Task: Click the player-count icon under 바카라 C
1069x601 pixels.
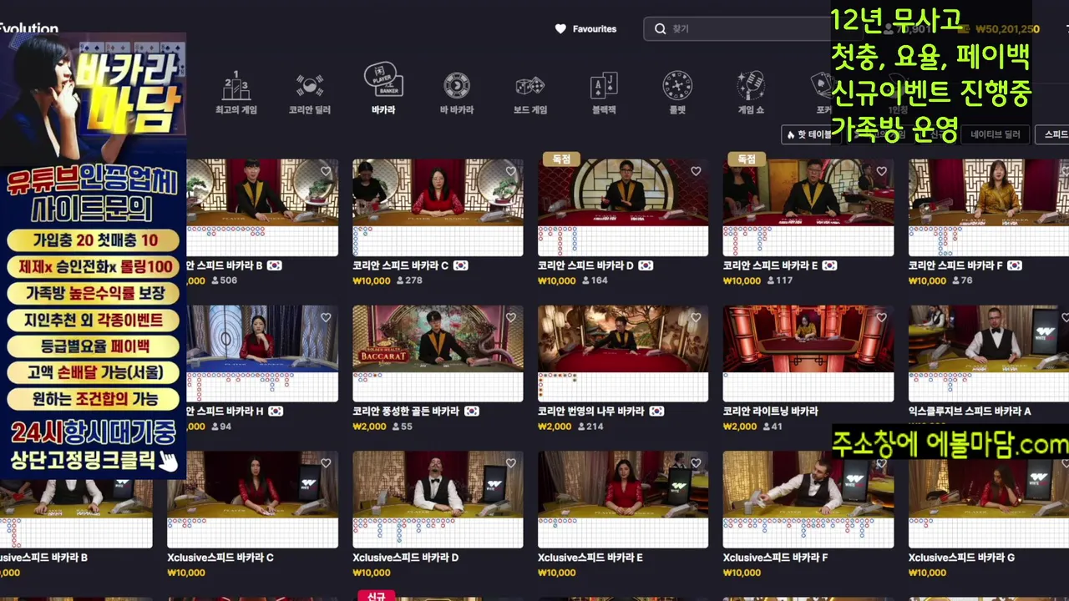Action: [400, 280]
